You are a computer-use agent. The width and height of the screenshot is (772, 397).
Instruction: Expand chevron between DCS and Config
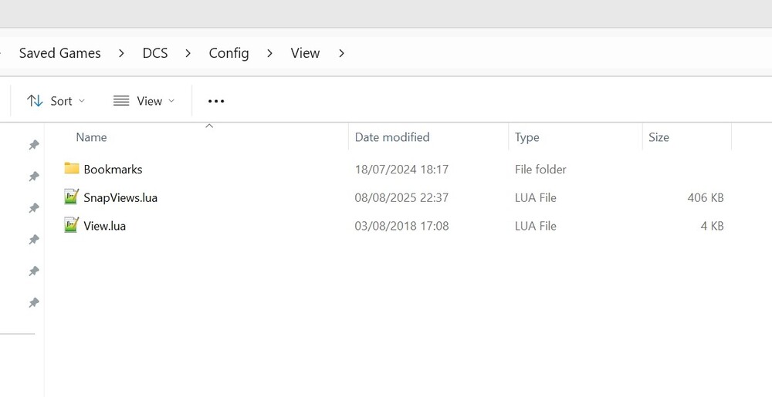tap(188, 53)
